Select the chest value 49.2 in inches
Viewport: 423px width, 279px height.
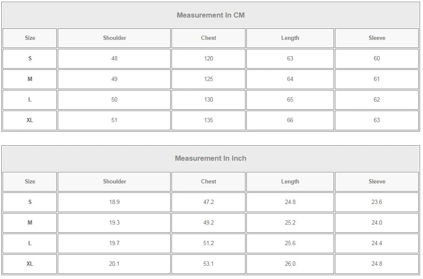(208, 222)
